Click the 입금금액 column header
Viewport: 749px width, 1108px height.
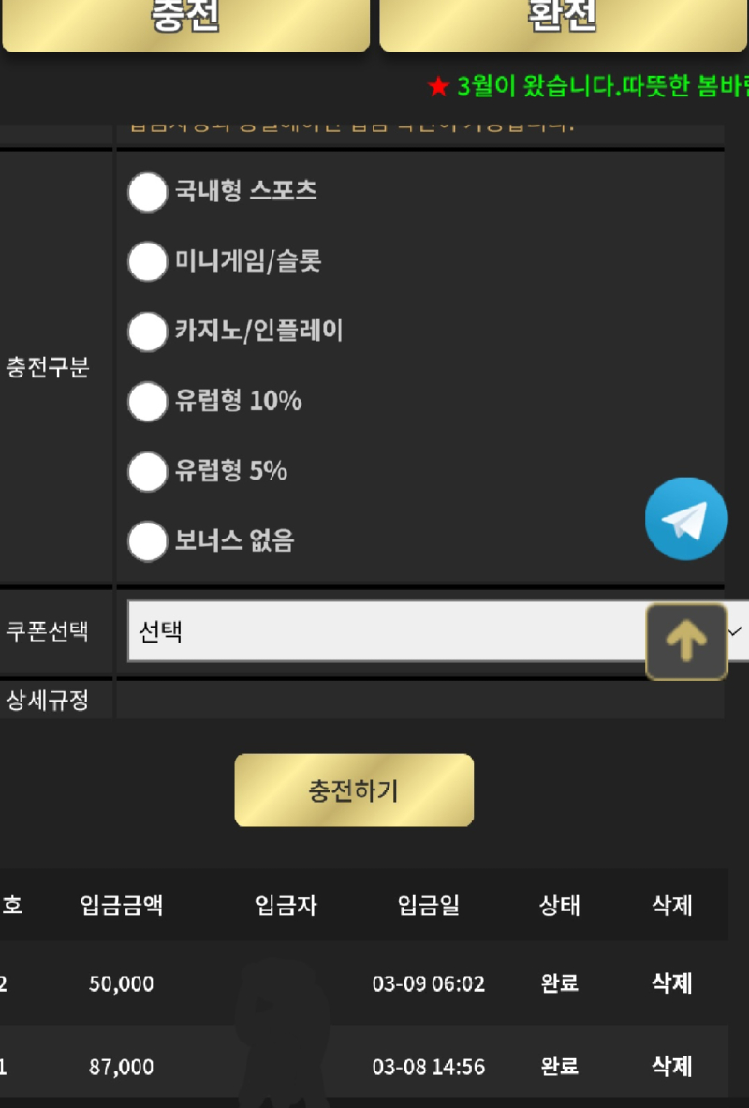pyautogui.click(x=122, y=905)
